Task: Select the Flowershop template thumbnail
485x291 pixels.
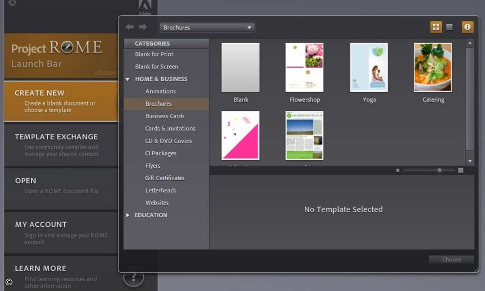Action: point(304,67)
